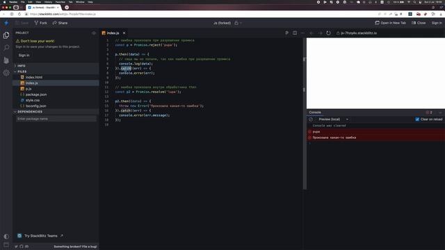Collapse the DEPENDENCIES section
The image size is (445, 250).
56,112
